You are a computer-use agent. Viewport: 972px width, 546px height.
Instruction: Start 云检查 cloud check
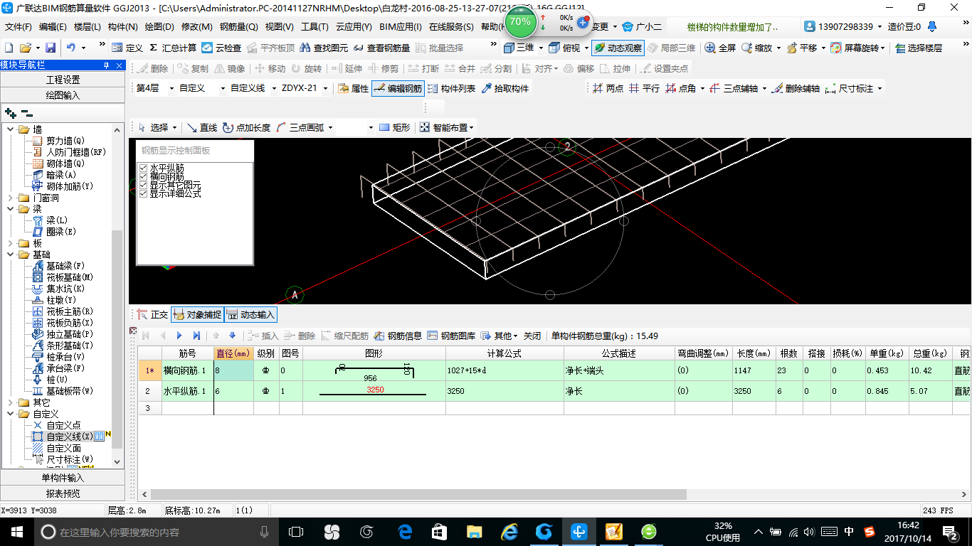(x=221, y=48)
